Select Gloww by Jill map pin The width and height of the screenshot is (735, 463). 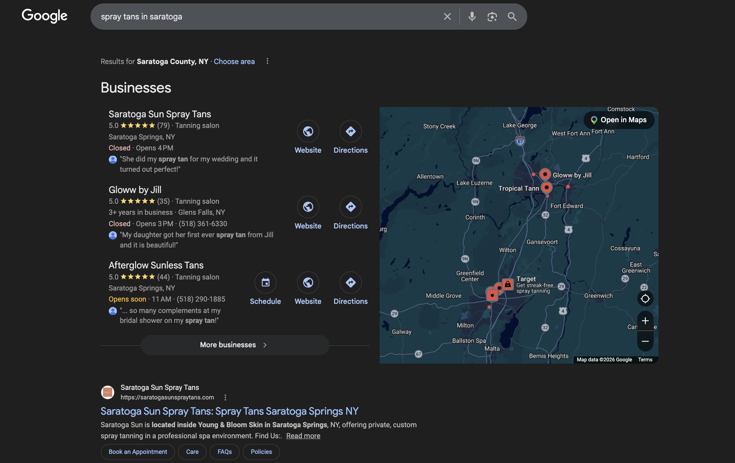click(545, 174)
